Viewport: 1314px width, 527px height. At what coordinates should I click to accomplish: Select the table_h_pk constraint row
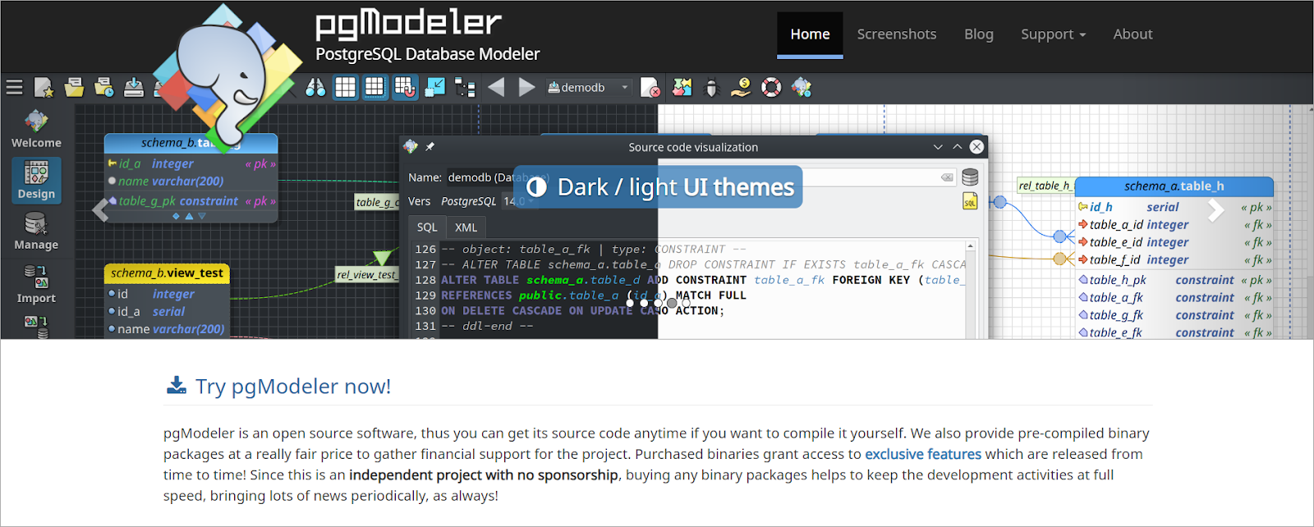[x=1174, y=280]
